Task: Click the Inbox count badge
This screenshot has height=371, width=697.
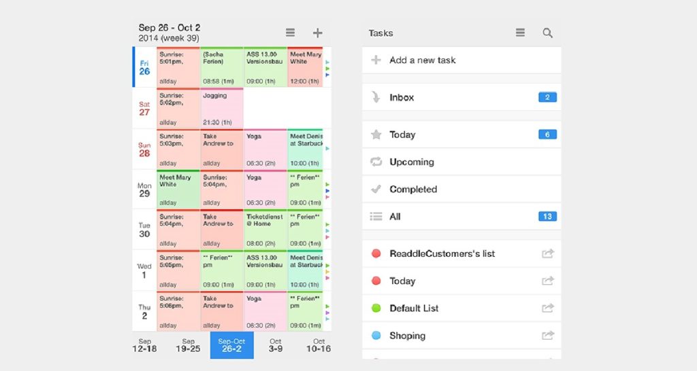Action: 547,98
